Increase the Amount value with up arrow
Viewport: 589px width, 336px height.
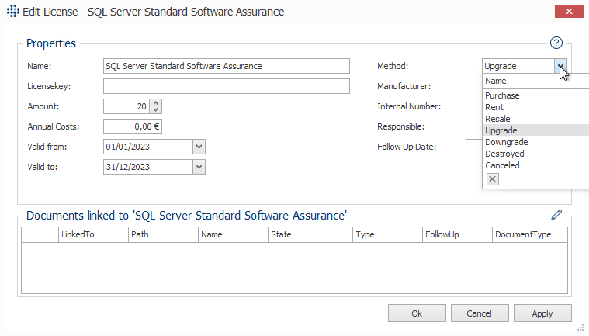point(155,103)
